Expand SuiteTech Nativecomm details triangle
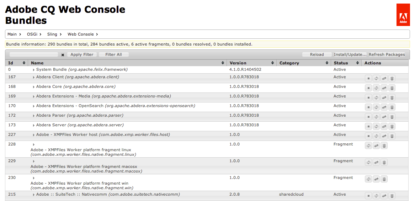This screenshot has height=201, width=415. pos(34,195)
